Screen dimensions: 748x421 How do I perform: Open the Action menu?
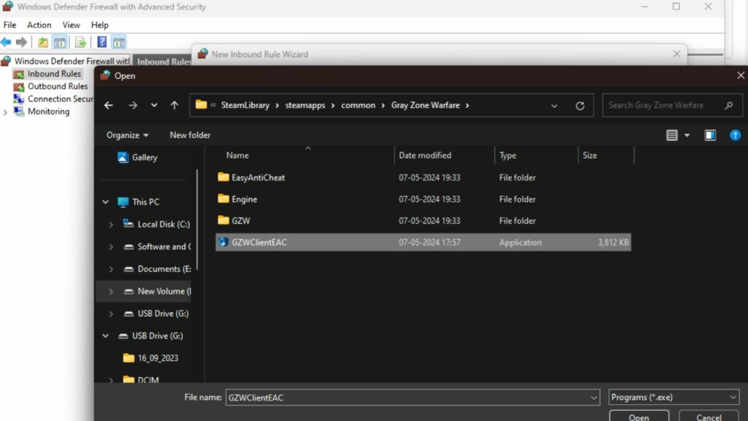tap(39, 25)
